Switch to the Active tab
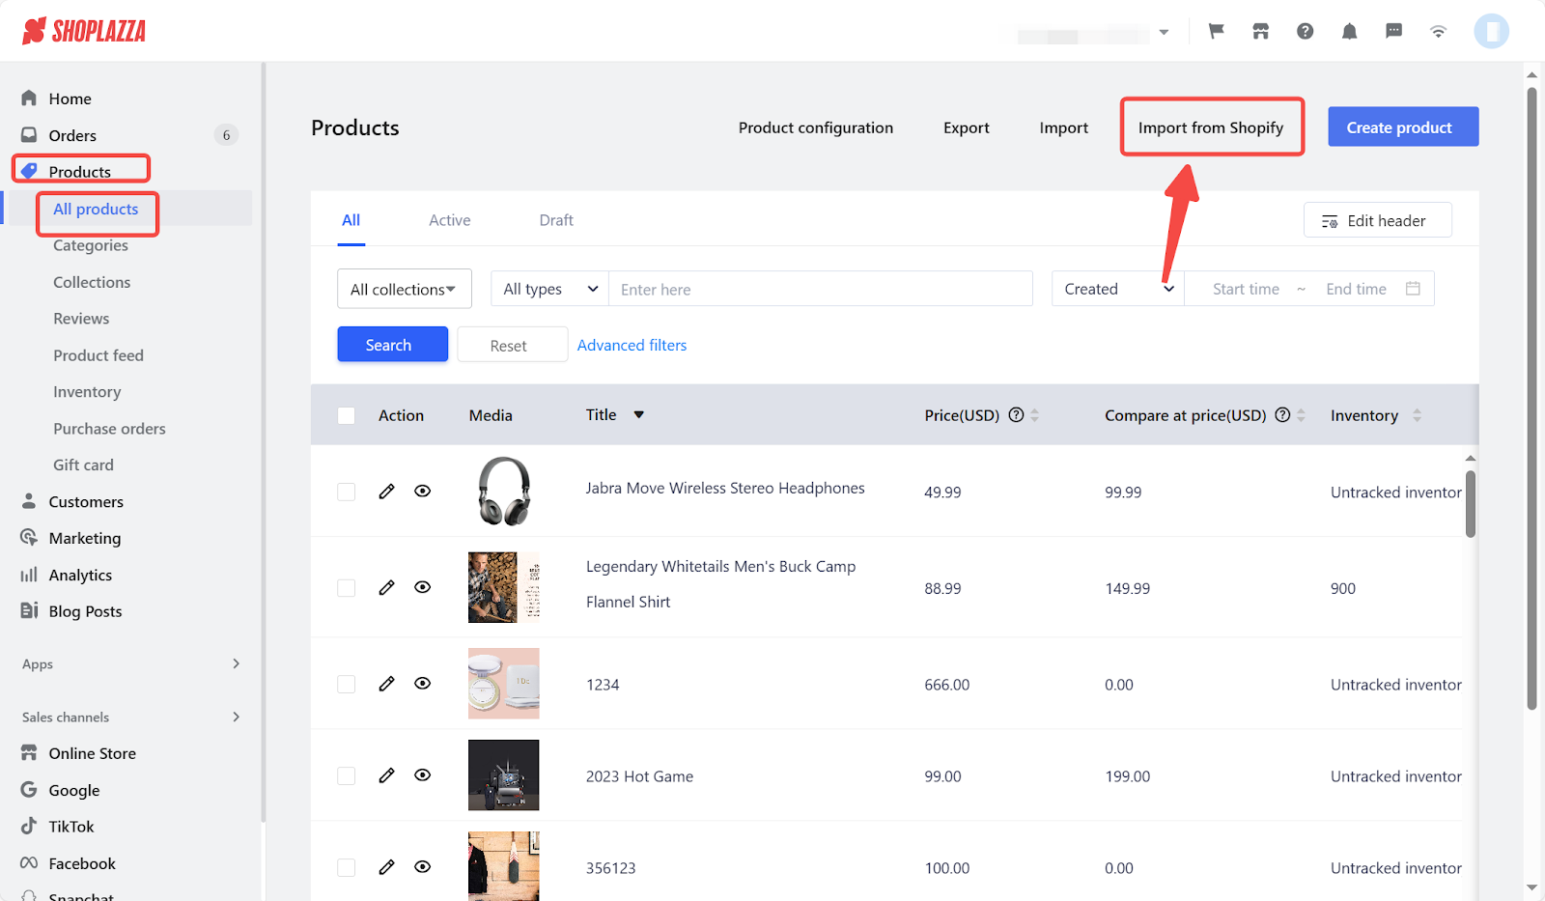 click(450, 220)
